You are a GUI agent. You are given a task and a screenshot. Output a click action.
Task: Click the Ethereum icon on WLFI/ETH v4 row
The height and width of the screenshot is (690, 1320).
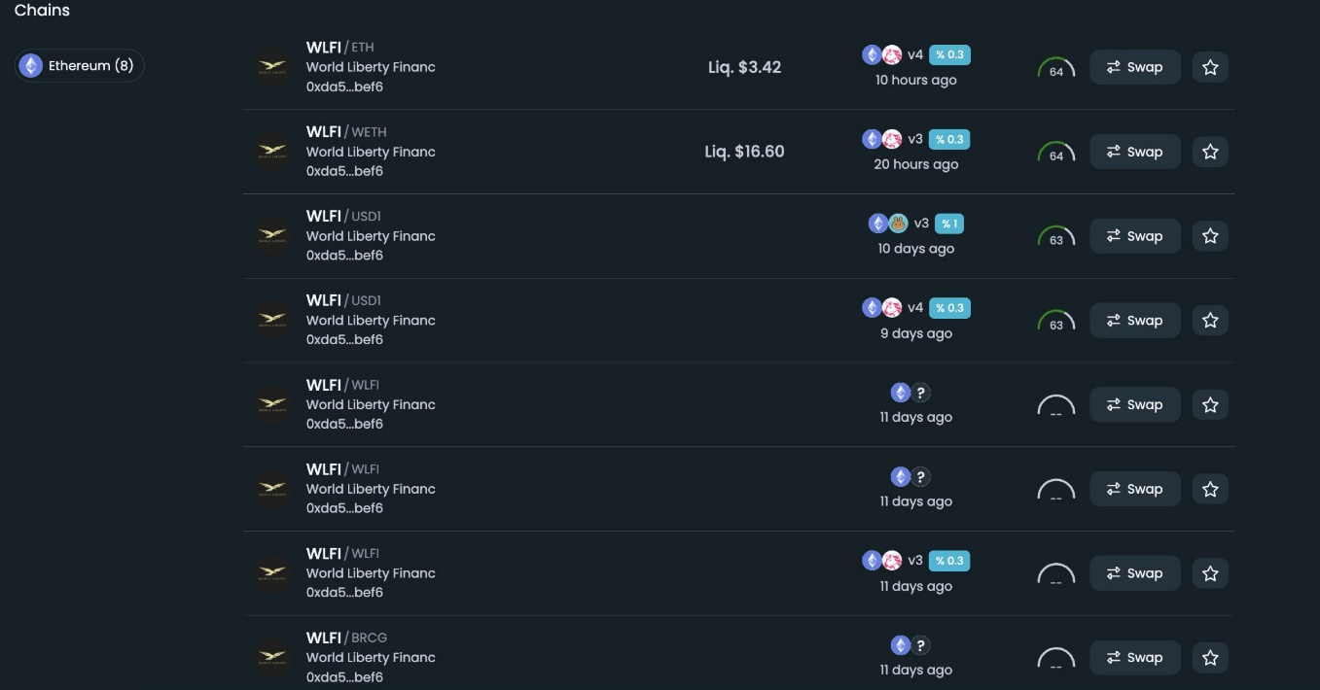pyautogui.click(x=873, y=54)
